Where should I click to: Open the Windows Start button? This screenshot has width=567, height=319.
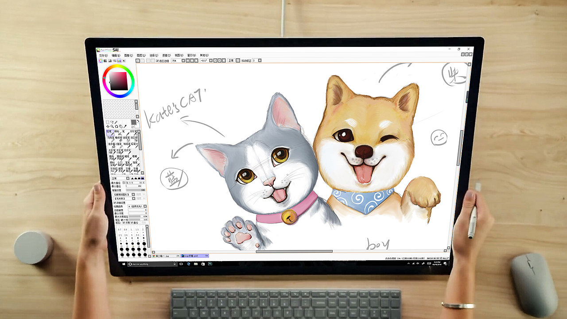pyautogui.click(x=124, y=264)
